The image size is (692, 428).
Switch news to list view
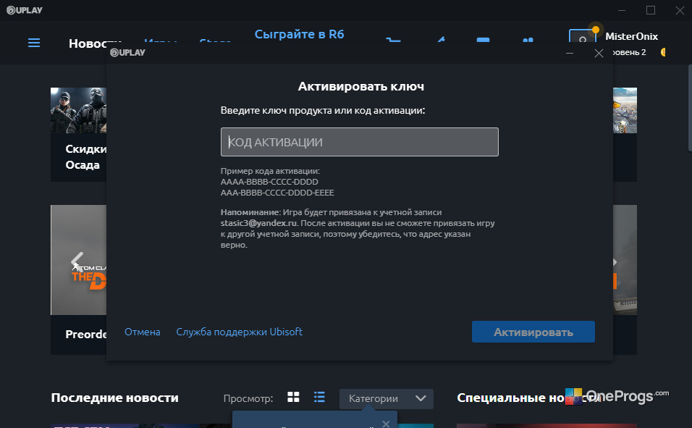coord(319,397)
